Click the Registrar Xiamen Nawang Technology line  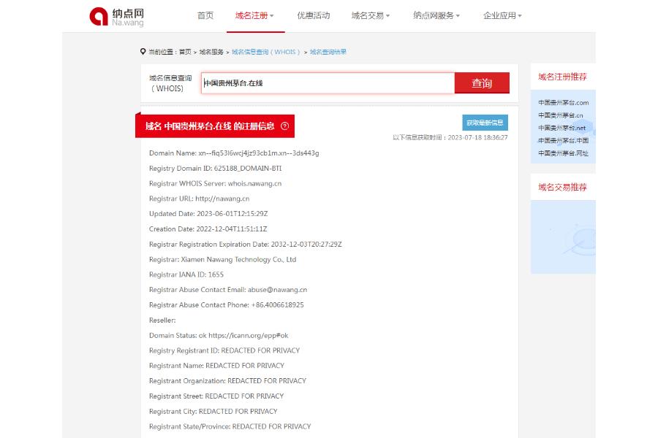(x=223, y=259)
